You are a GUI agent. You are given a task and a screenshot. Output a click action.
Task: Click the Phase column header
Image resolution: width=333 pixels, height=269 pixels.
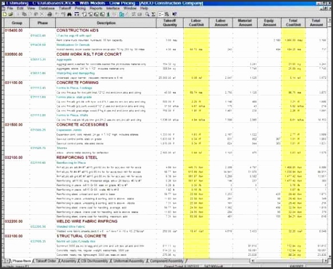click(x=42, y=23)
